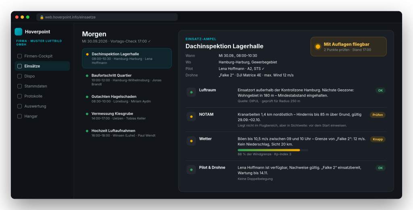Open the Protokolle section
The height and width of the screenshot is (210, 413).
(42, 96)
